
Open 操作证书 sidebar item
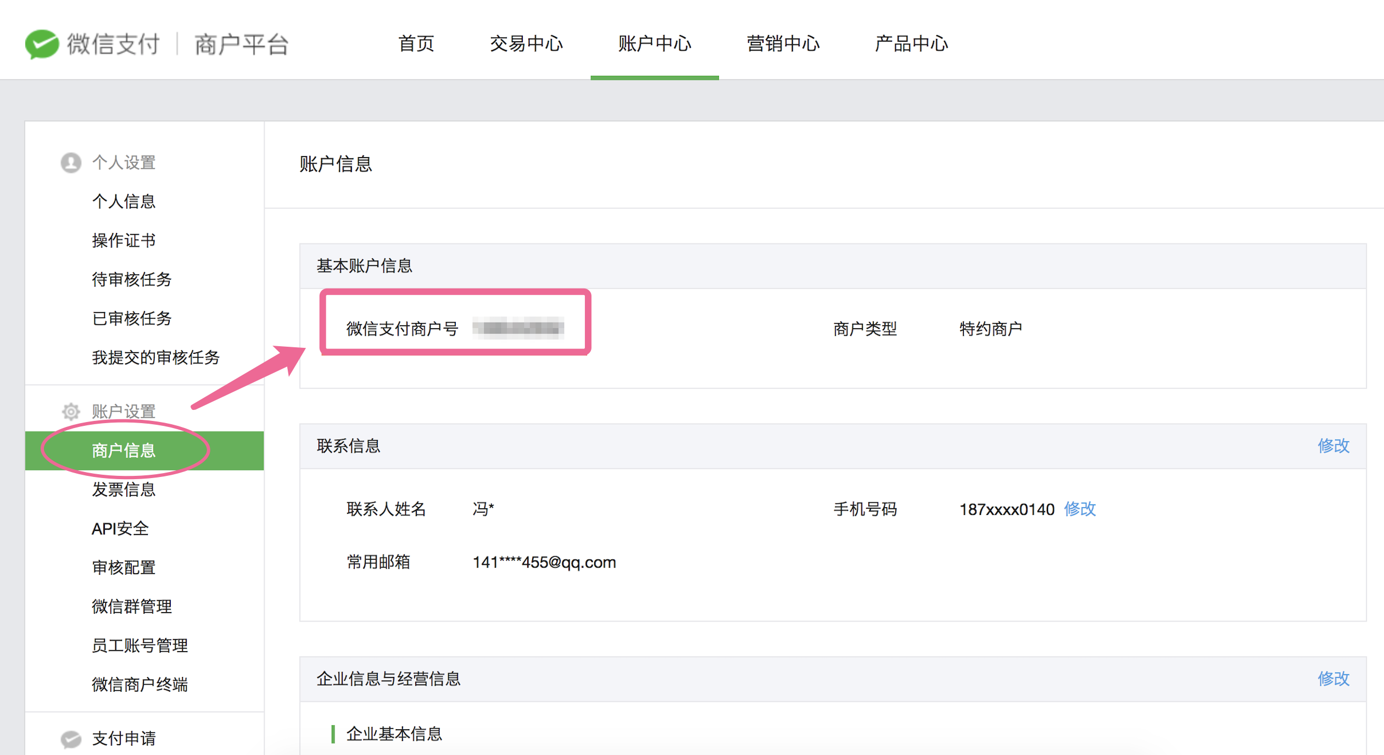click(124, 240)
